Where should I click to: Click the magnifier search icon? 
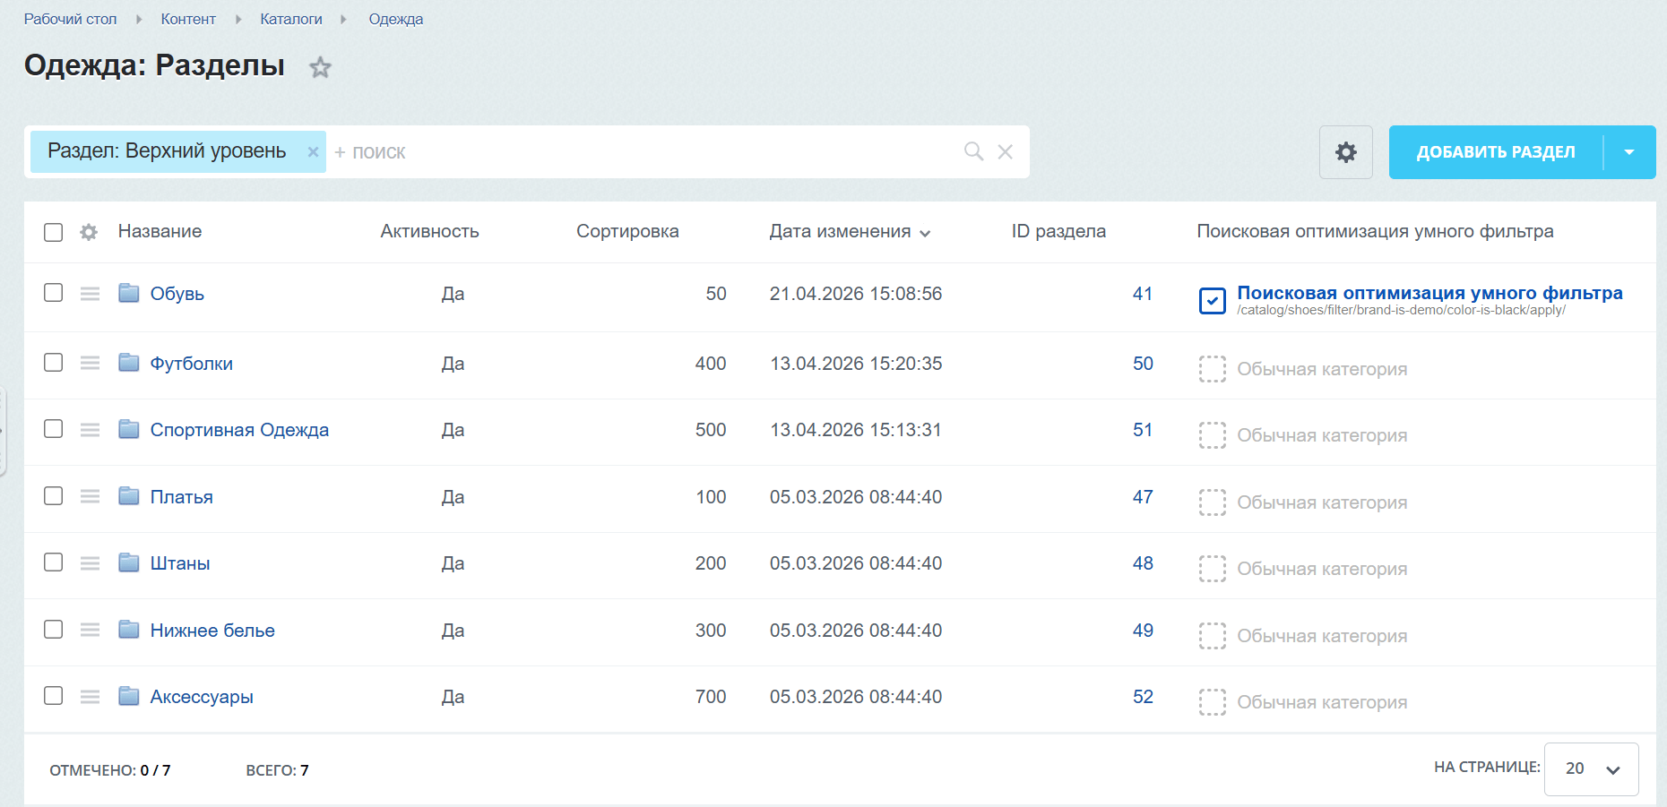[973, 151]
